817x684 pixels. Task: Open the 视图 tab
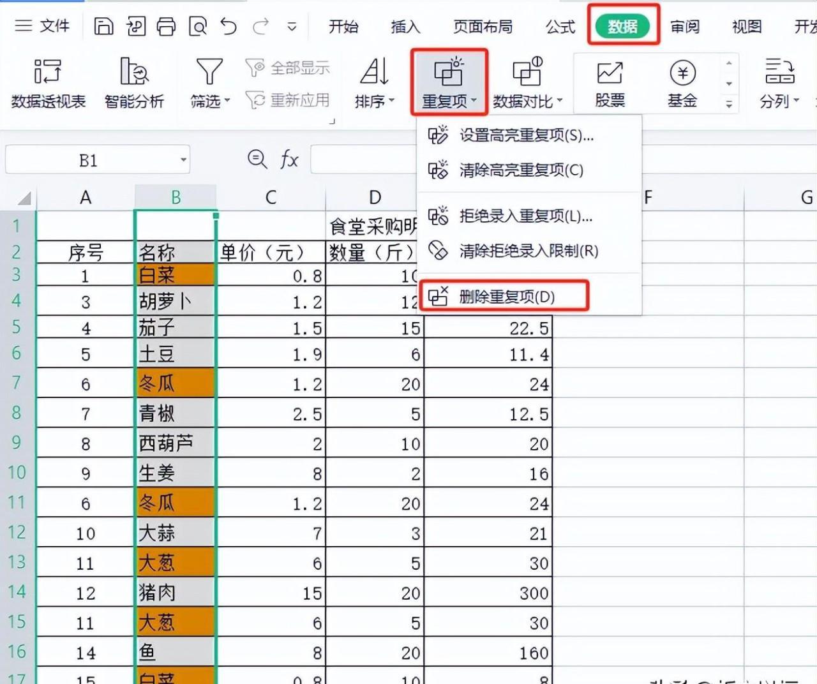pos(747,27)
